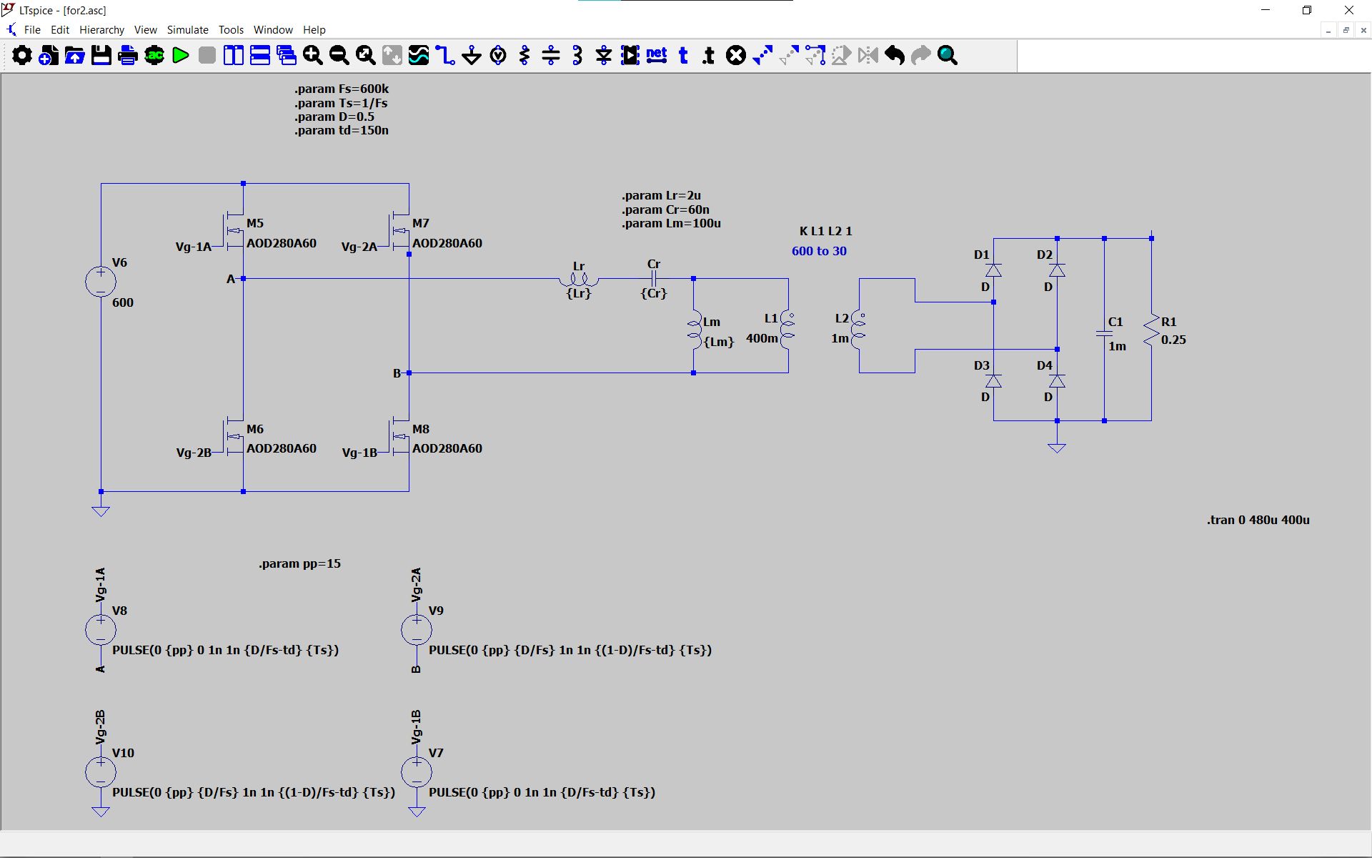Screen dimensions: 1372x858
Task: Select diode D4 symbol
Action: (1057, 381)
